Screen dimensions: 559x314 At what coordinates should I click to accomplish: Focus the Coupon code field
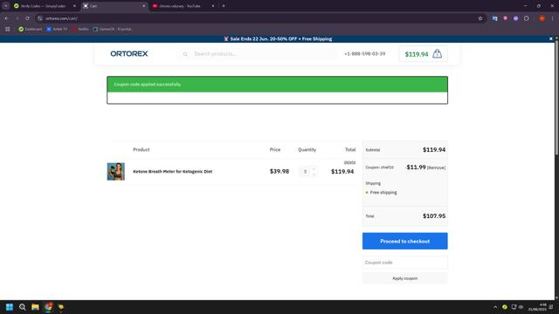tap(405, 263)
